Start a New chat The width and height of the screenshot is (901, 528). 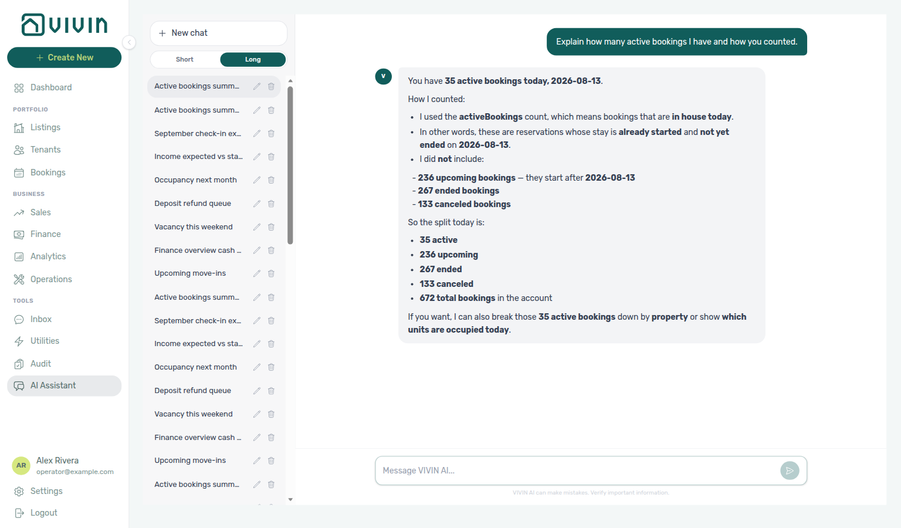pos(218,33)
